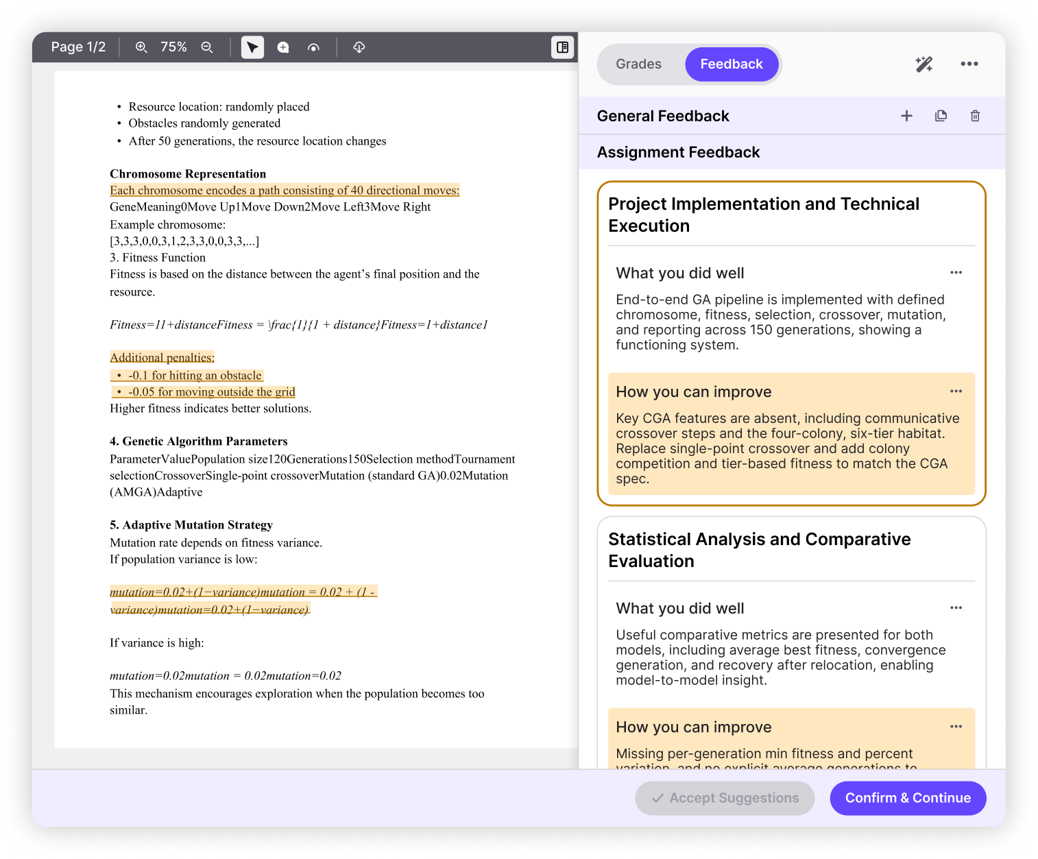Viewport: 1038px width, 859px height.
Task: Click the Assignment Feedback section header
Action: [678, 152]
